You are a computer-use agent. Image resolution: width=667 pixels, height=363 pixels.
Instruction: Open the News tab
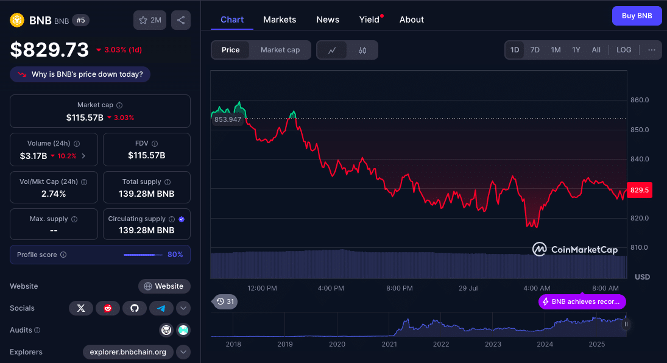328,19
